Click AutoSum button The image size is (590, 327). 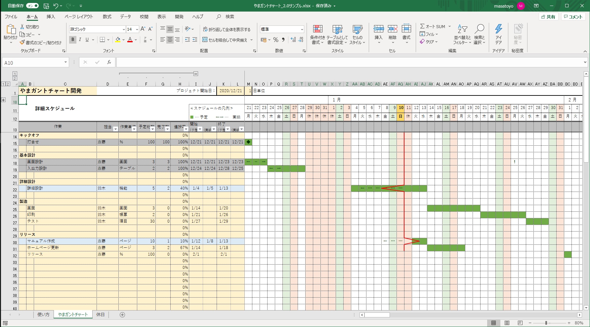point(433,26)
